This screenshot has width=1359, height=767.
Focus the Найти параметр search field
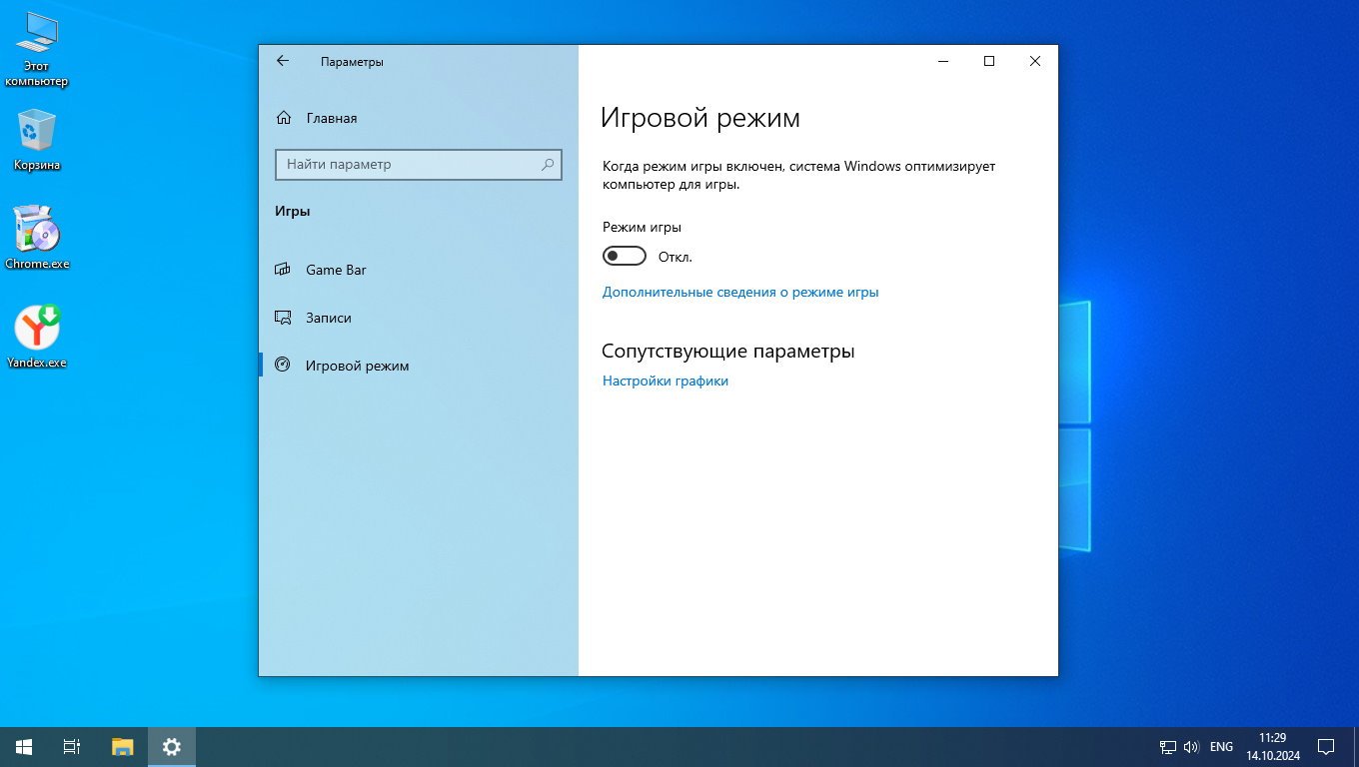pyautogui.click(x=410, y=165)
